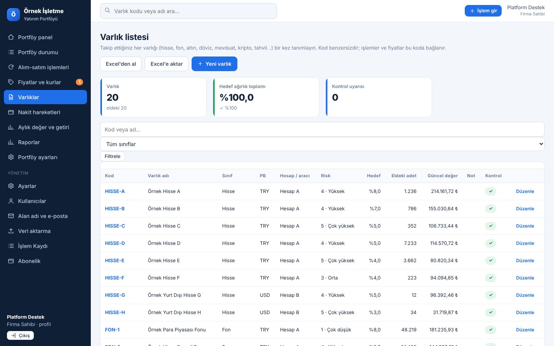Click the İşlem Kaydı list icon
Viewport: 554px width, 346px height.
coord(11,246)
